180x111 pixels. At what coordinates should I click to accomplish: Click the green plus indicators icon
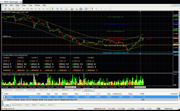point(72,9)
